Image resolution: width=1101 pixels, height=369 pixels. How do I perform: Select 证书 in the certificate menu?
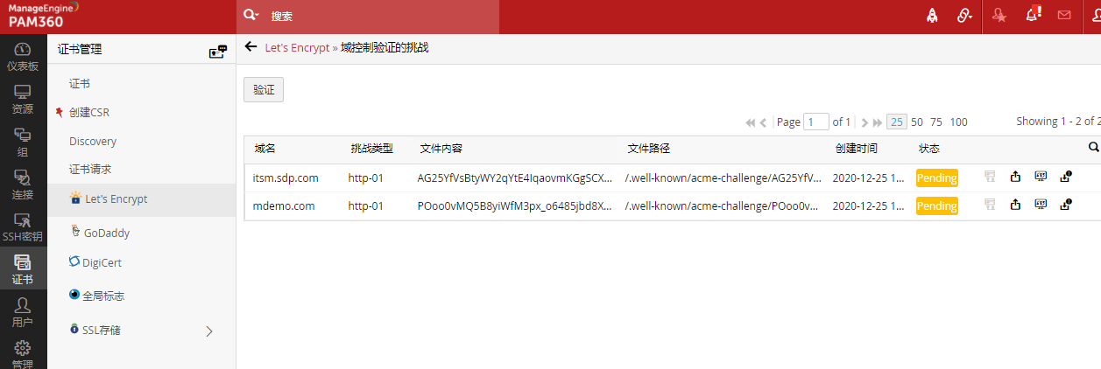tap(80, 84)
